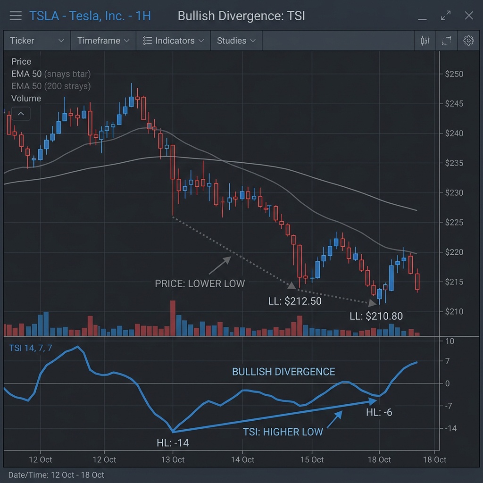Viewport: 483px width, 483px height.
Task: Click the PRICE: LOWER LOW label
Action: (x=200, y=283)
